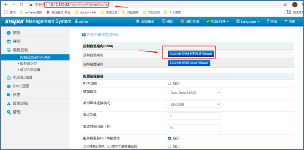Toggle 服务器监控OFF功能状态 checkbox
This screenshot has height=150, width=304.
(x=170, y=138)
